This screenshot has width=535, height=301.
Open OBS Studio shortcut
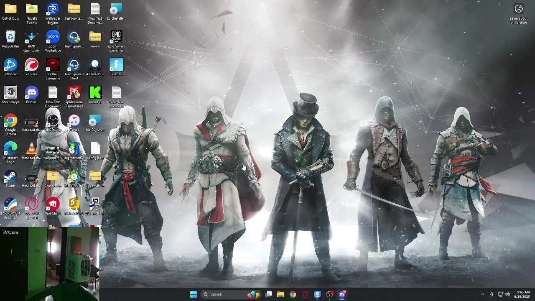[53, 123]
